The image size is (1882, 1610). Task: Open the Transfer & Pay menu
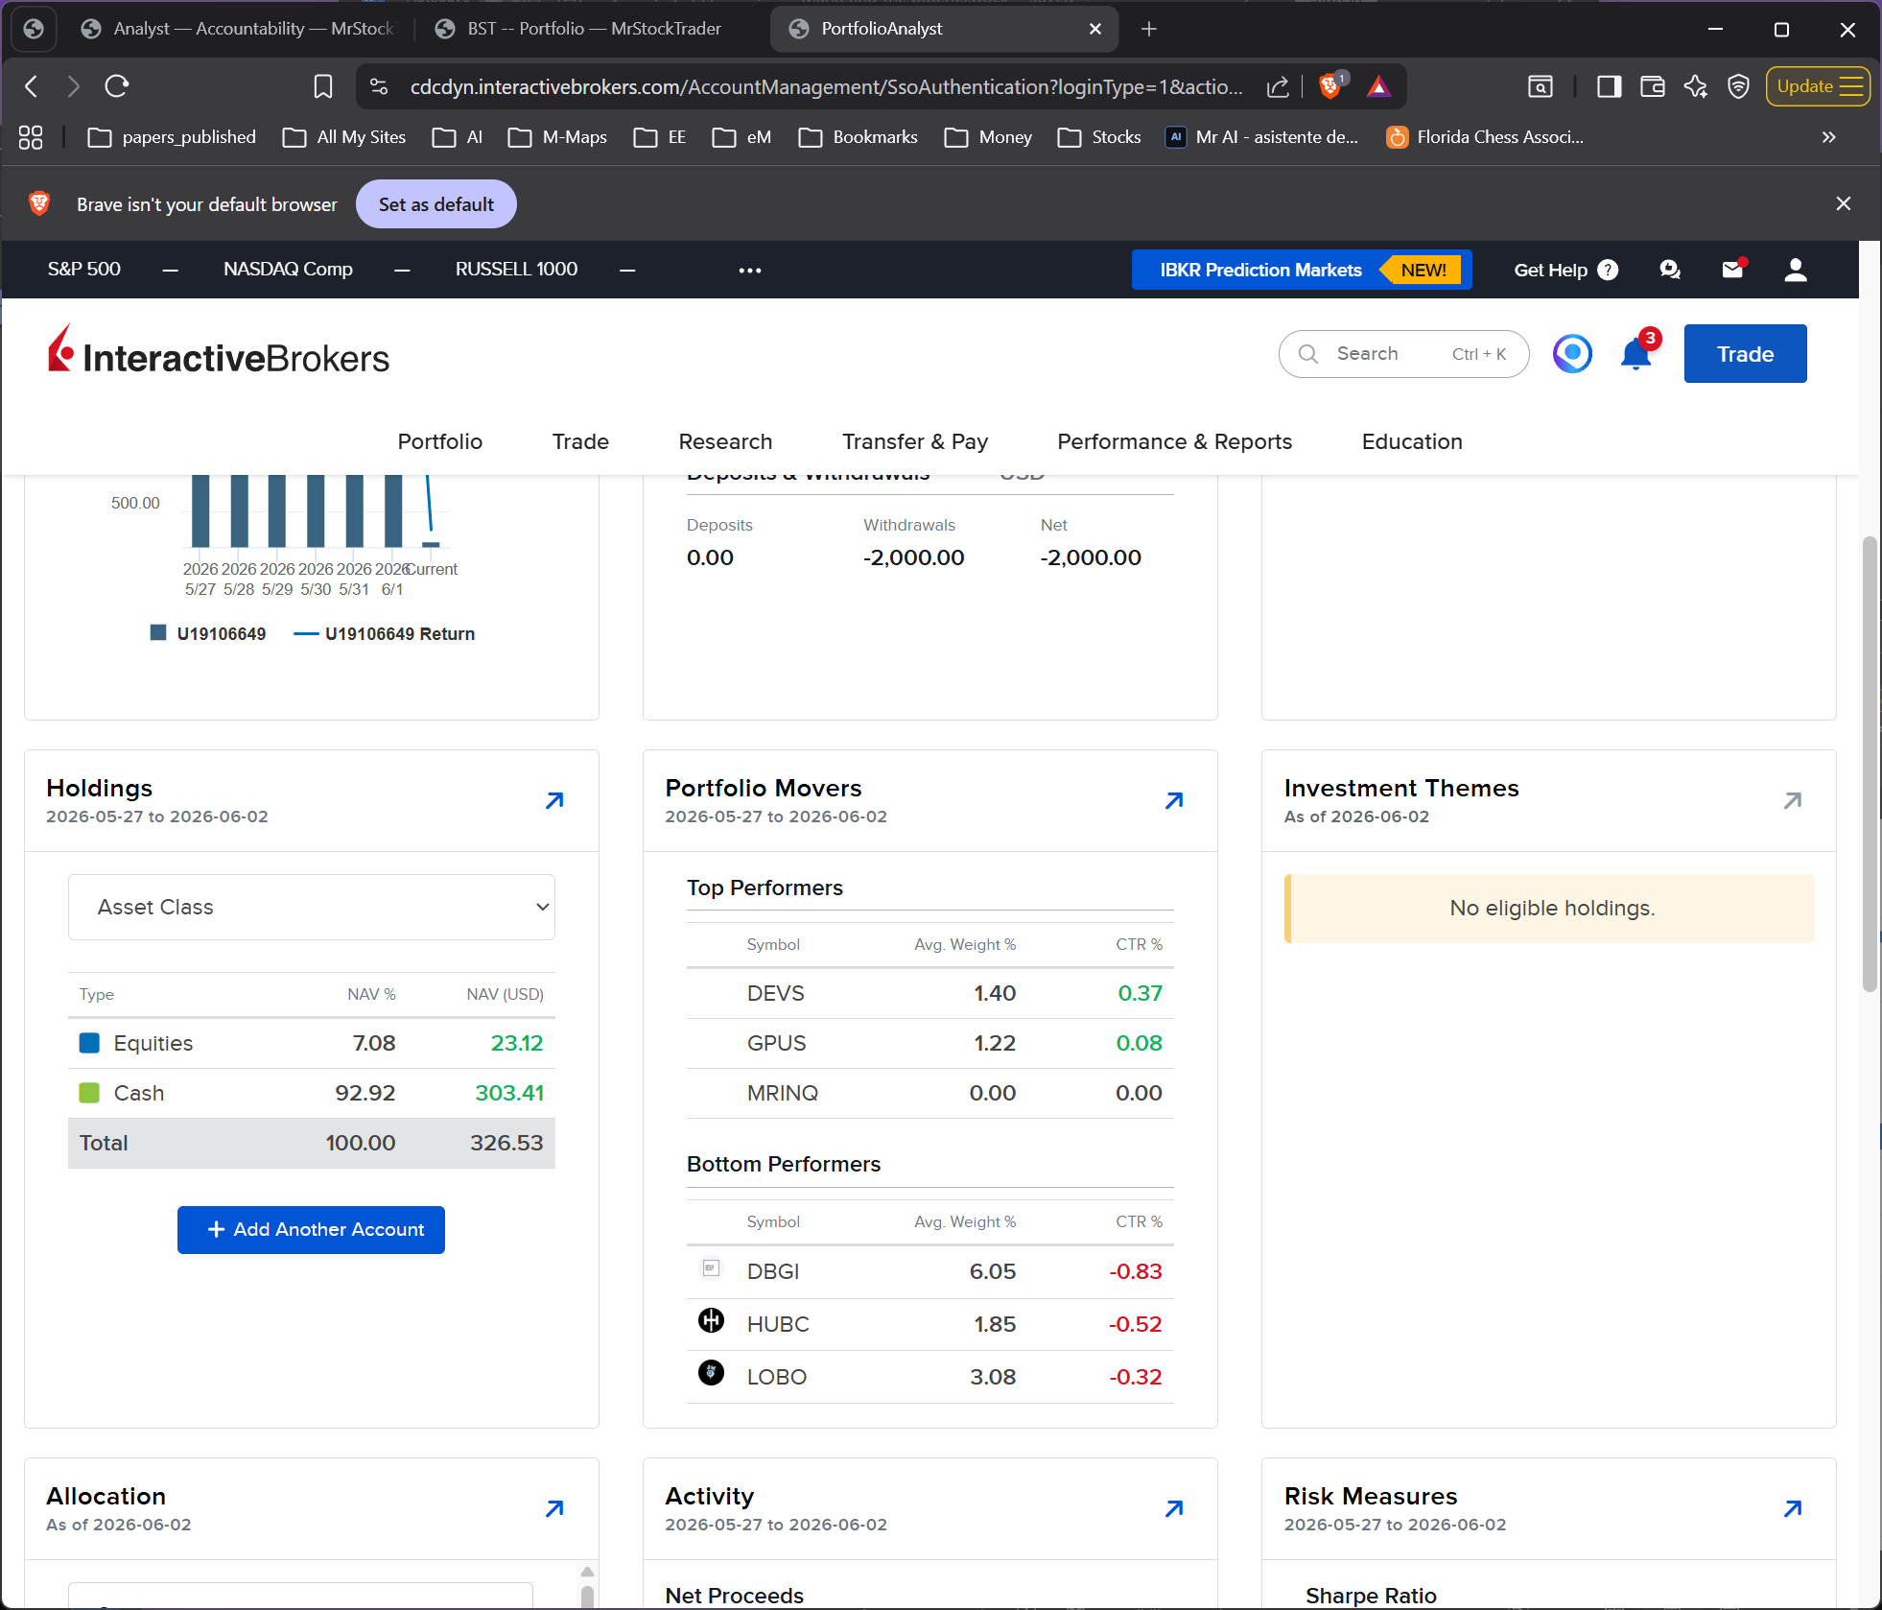915,441
